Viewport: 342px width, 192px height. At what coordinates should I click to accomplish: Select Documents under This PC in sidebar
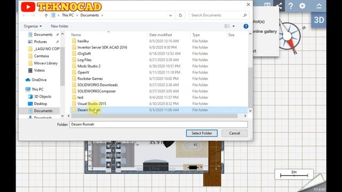click(x=43, y=111)
